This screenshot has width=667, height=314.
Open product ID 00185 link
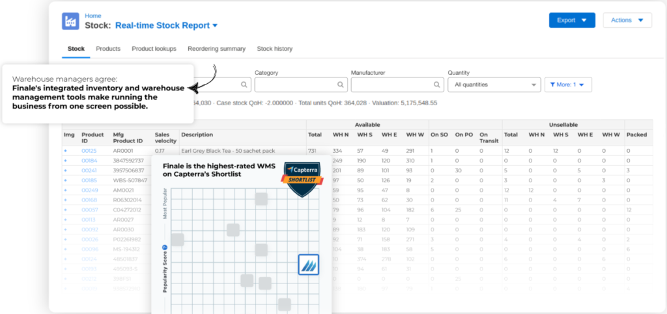point(89,180)
